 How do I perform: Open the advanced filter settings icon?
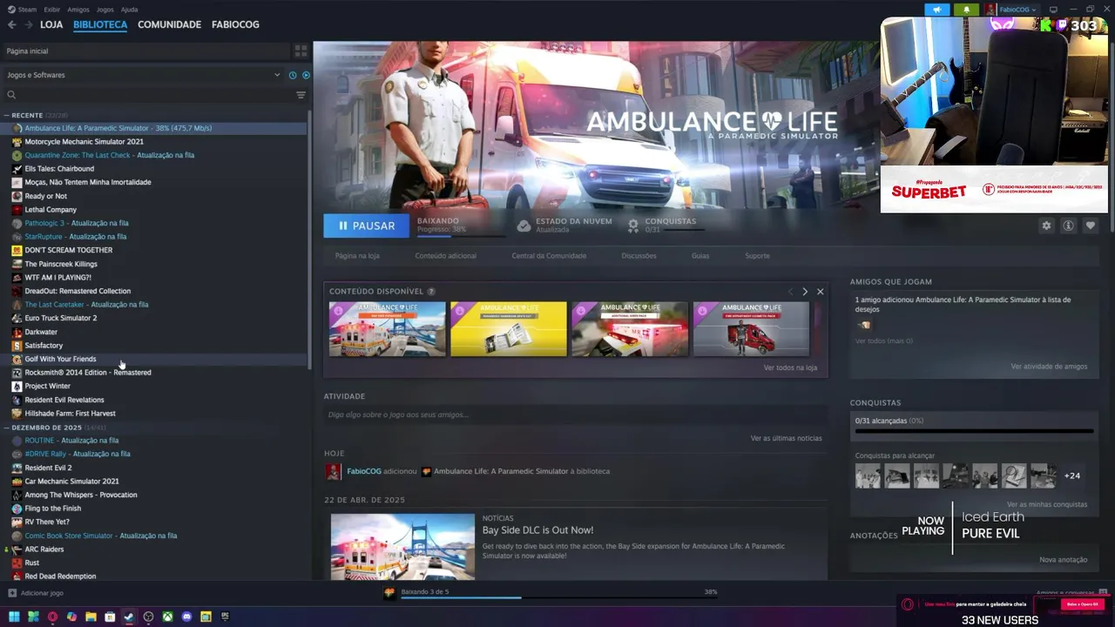(301, 95)
